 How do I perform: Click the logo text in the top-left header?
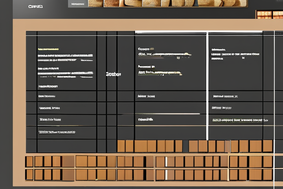click(x=35, y=6)
